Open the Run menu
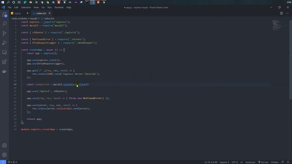The image size is (292, 164). [50, 7]
